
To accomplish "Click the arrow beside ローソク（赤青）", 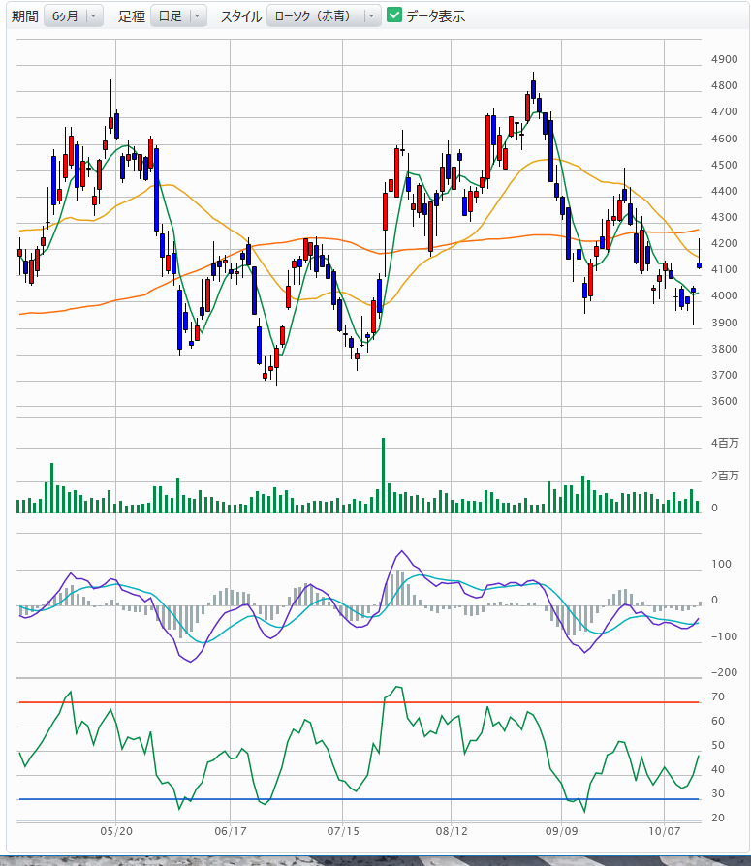I will (x=371, y=15).
